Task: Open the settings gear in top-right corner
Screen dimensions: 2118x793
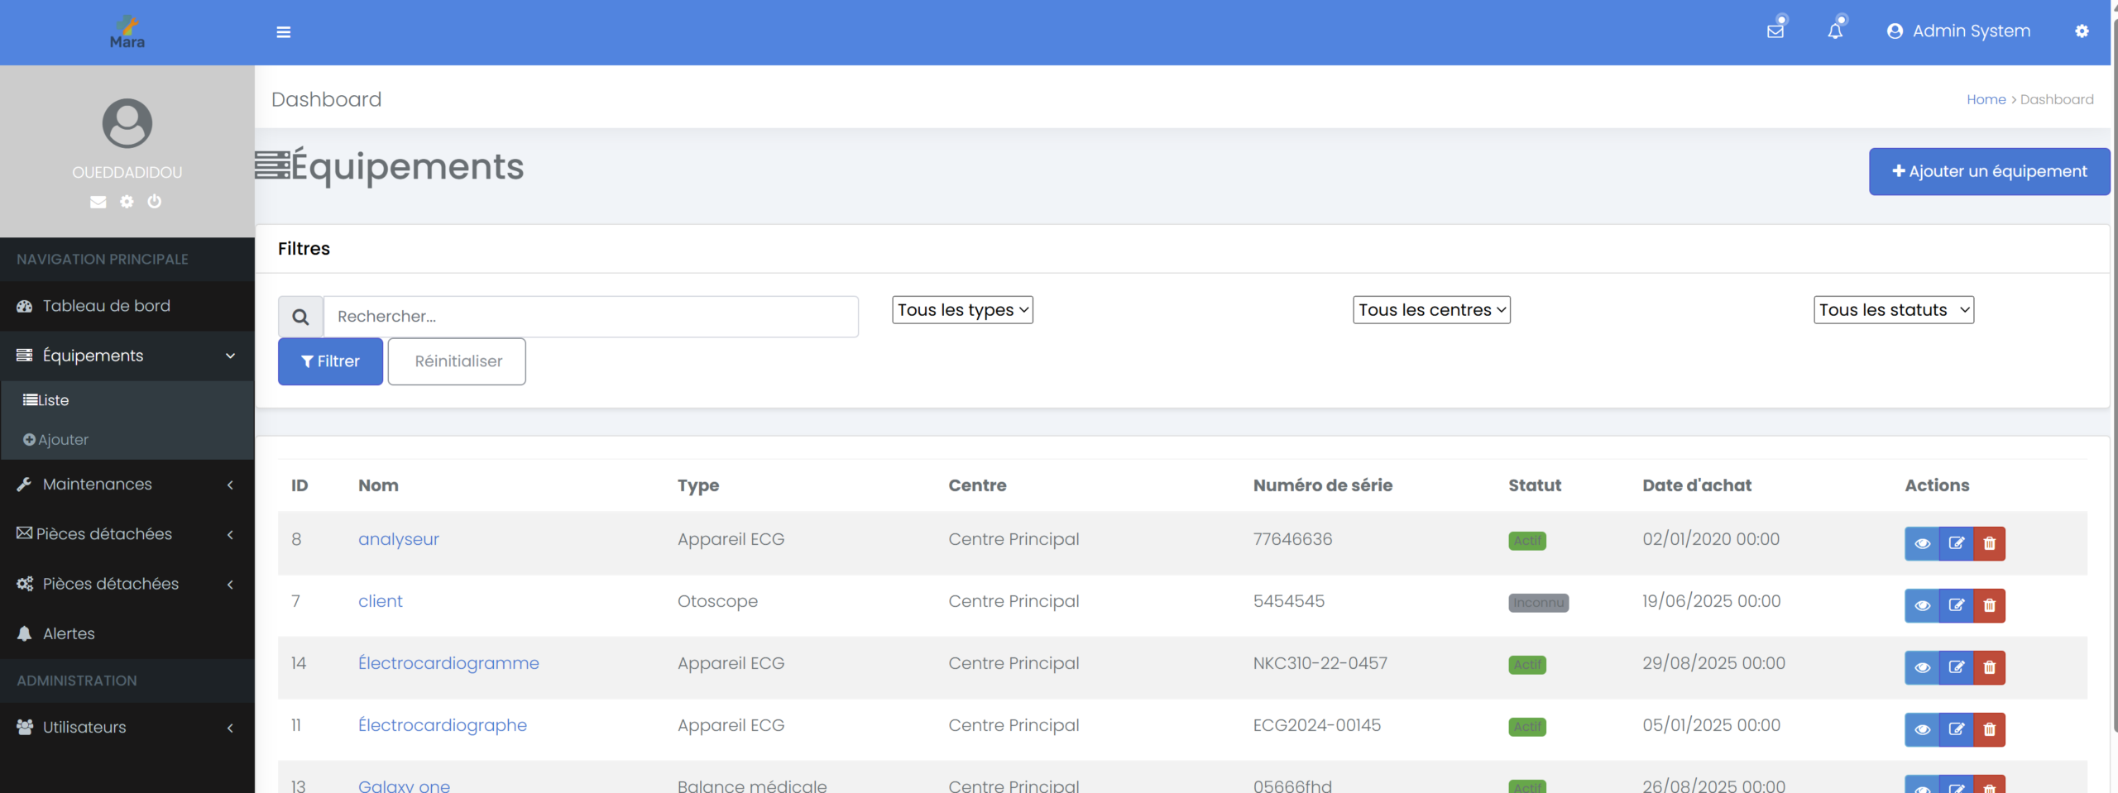Action: pos(2082,31)
